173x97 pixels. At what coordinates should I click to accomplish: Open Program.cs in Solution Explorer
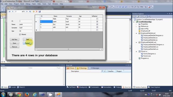point(145,58)
